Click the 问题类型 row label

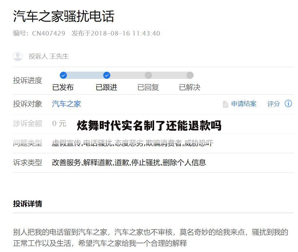point(27,143)
